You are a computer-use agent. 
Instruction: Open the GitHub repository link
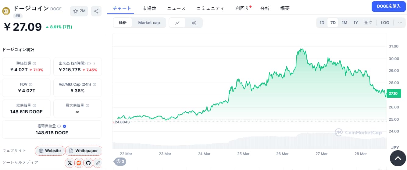tap(88, 163)
